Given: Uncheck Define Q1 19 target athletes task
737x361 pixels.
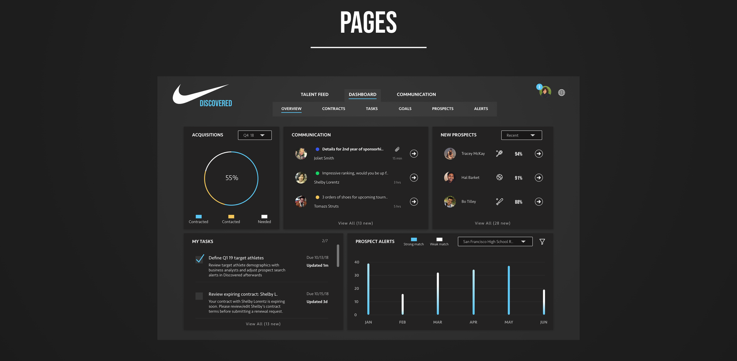Looking at the screenshot, I should tap(199, 259).
